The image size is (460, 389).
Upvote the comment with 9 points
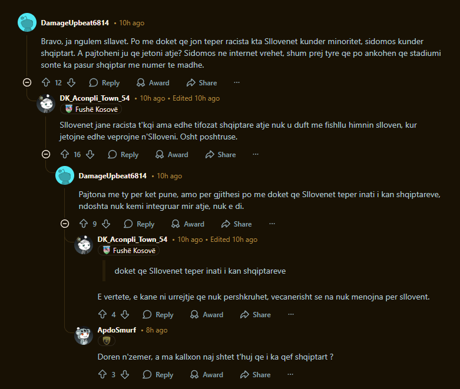(x=84, y=224)
